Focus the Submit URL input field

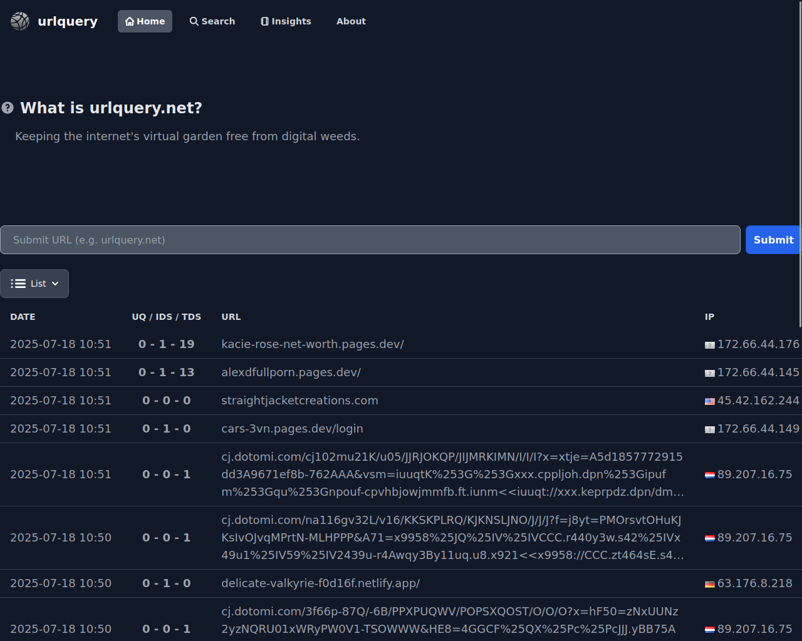point(370,240)
